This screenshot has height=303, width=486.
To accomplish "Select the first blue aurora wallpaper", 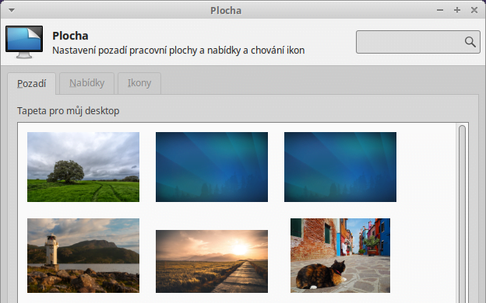I will (212, 167).
